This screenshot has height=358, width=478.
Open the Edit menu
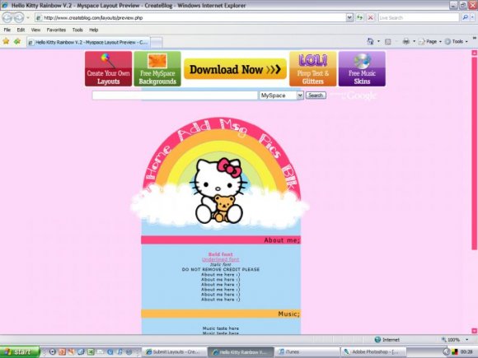point(21,30)
